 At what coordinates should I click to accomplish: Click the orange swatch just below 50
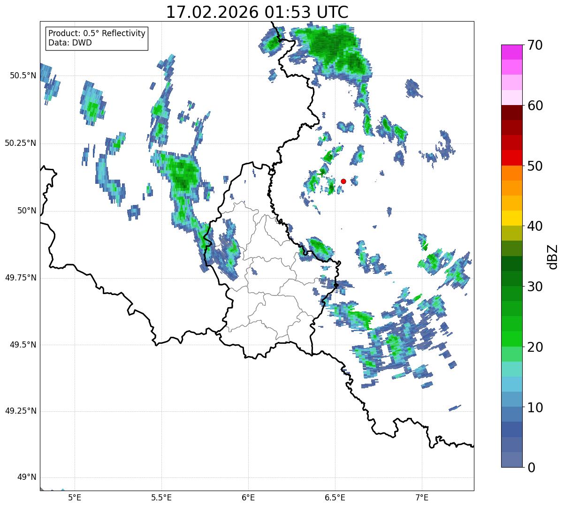pos(511,173)
